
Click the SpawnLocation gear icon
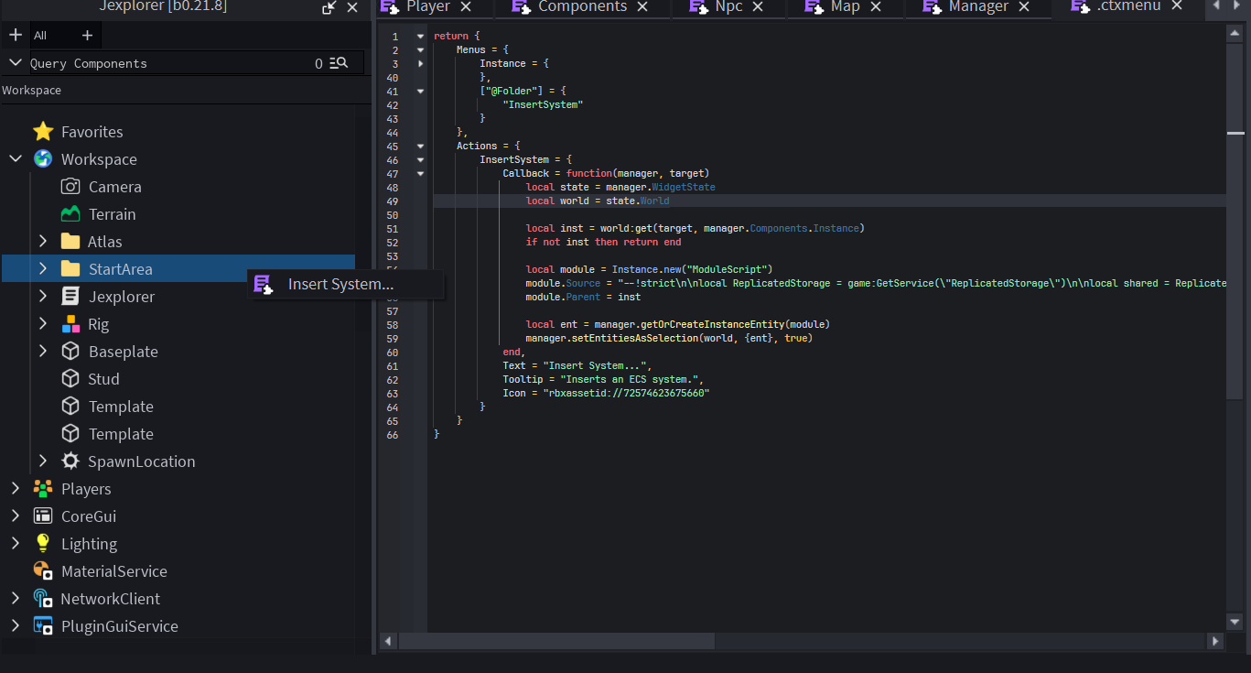pos(70,461)
